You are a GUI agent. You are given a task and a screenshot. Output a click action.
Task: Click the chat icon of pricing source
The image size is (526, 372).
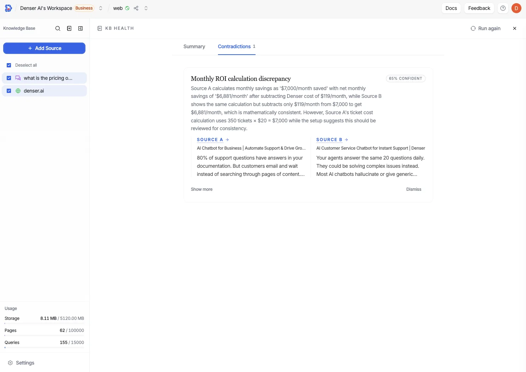[x=18, y=78]
